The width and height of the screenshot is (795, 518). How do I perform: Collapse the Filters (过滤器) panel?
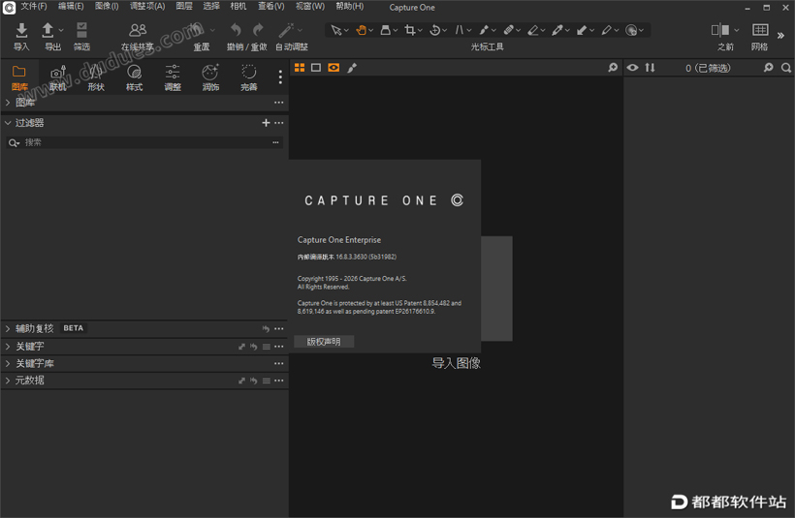(x=8, y=123)
